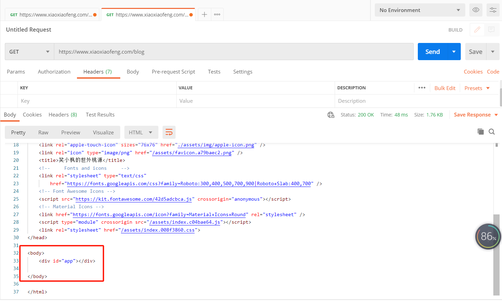
Task: Click the 1.76 KB response size value
Action: [435, 115]
